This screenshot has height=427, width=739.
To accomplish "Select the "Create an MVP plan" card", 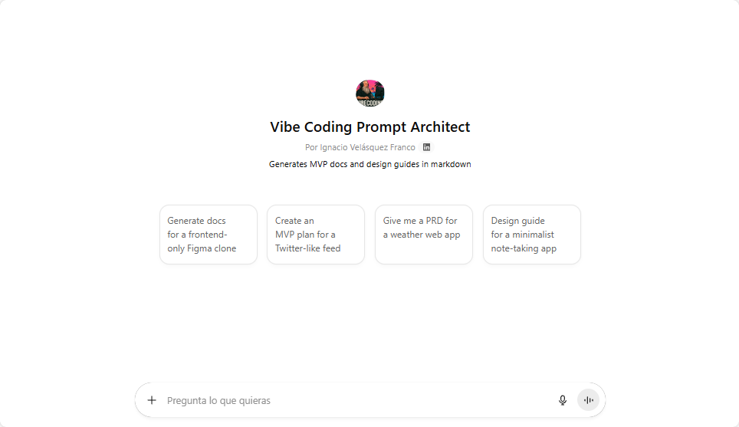I will pyautogui.click(x=316, y=235).
